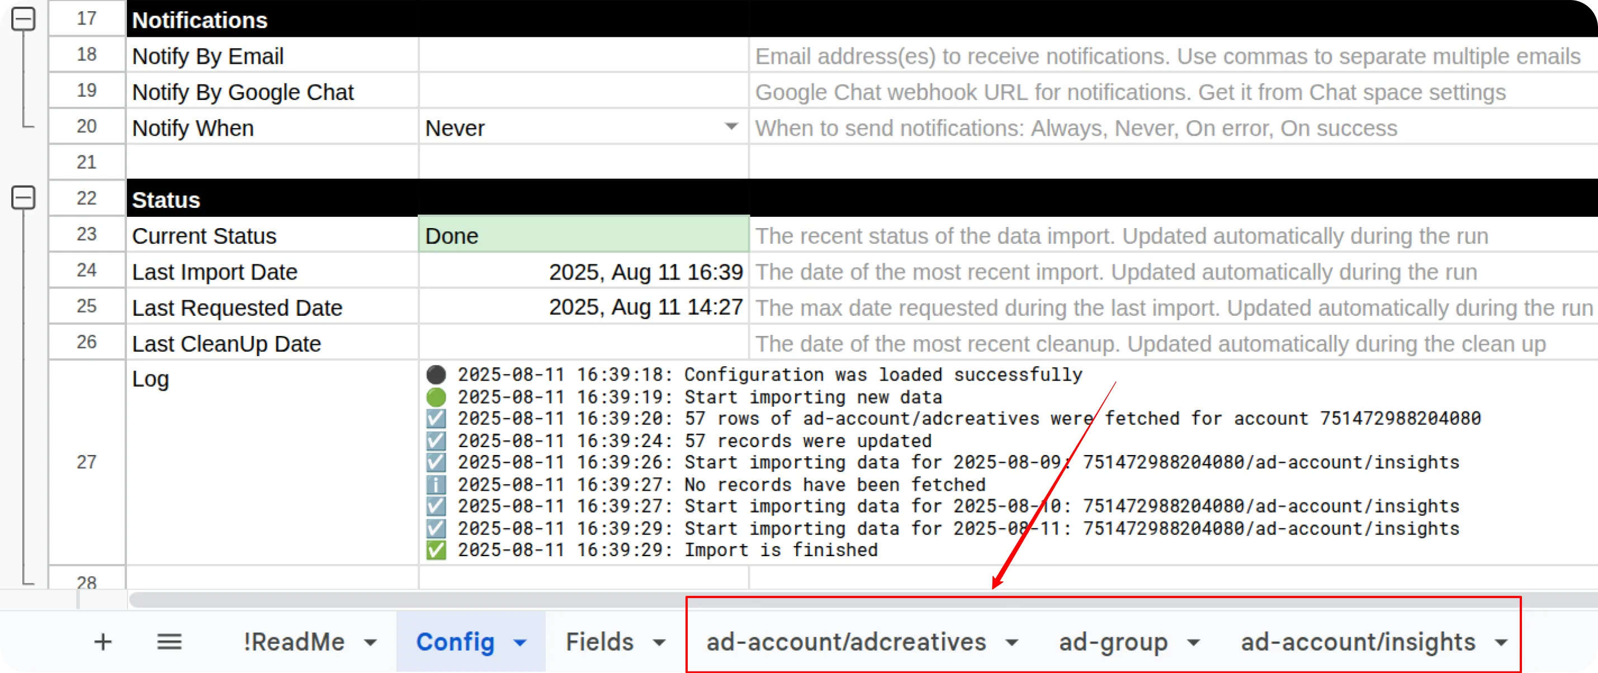Select row header 23
This screenshot has height=673, width=1598.
pyautogui.click(x=87, y=234)
